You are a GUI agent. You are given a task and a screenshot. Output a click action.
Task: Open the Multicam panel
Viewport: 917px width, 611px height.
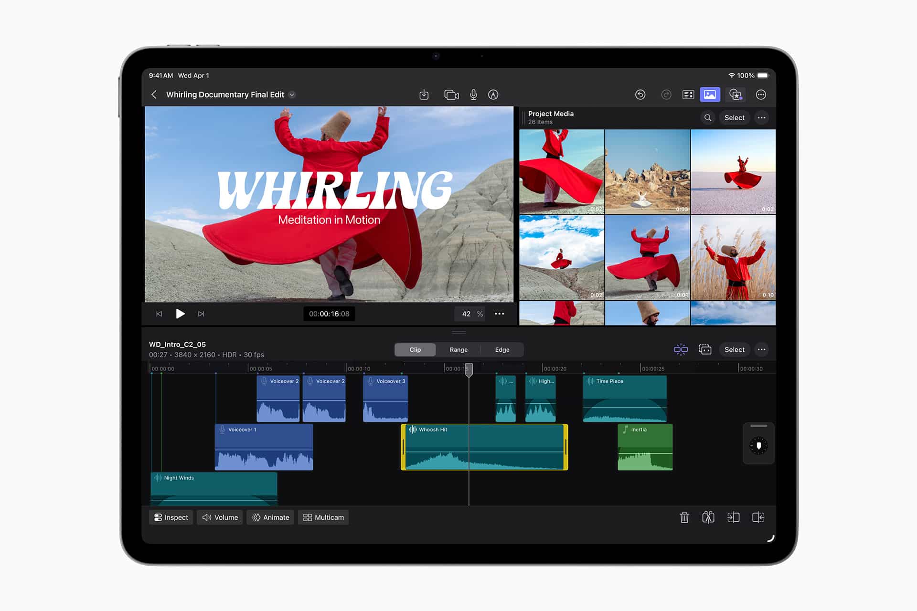323,517
